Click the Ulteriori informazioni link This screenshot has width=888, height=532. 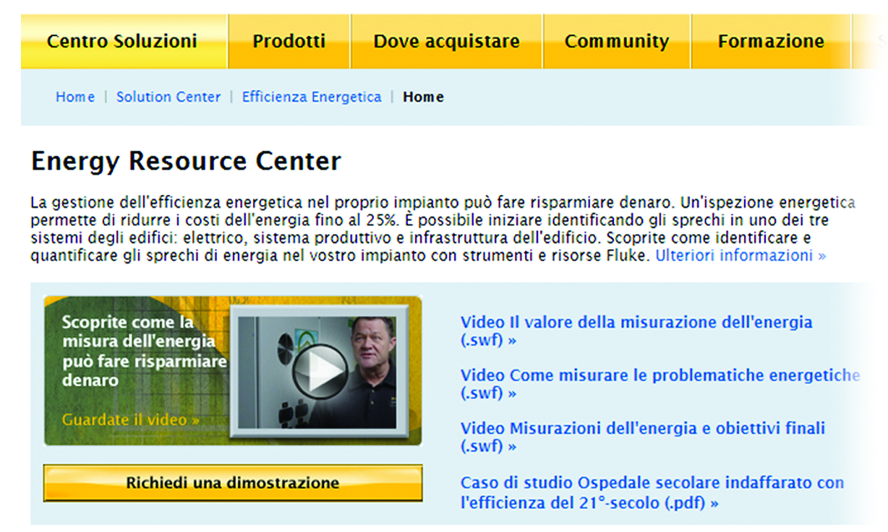[740, 256]
